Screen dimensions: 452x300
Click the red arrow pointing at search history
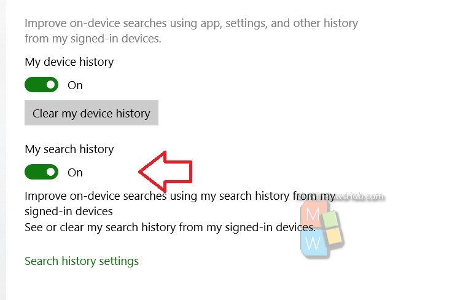tap(165, 172)
